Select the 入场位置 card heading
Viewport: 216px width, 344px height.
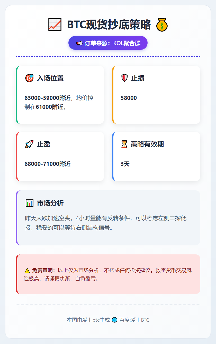[x=50, y=78]
